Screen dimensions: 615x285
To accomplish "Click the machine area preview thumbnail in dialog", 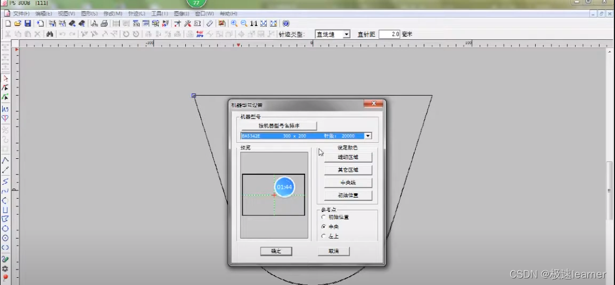I will point(274,195).
